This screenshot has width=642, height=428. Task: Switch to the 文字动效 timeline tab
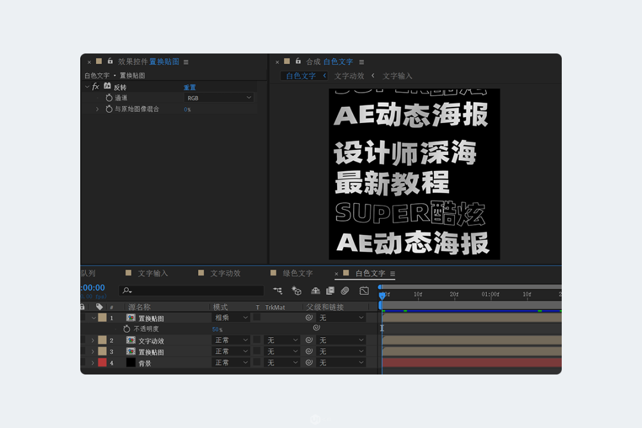click(225, 273)
